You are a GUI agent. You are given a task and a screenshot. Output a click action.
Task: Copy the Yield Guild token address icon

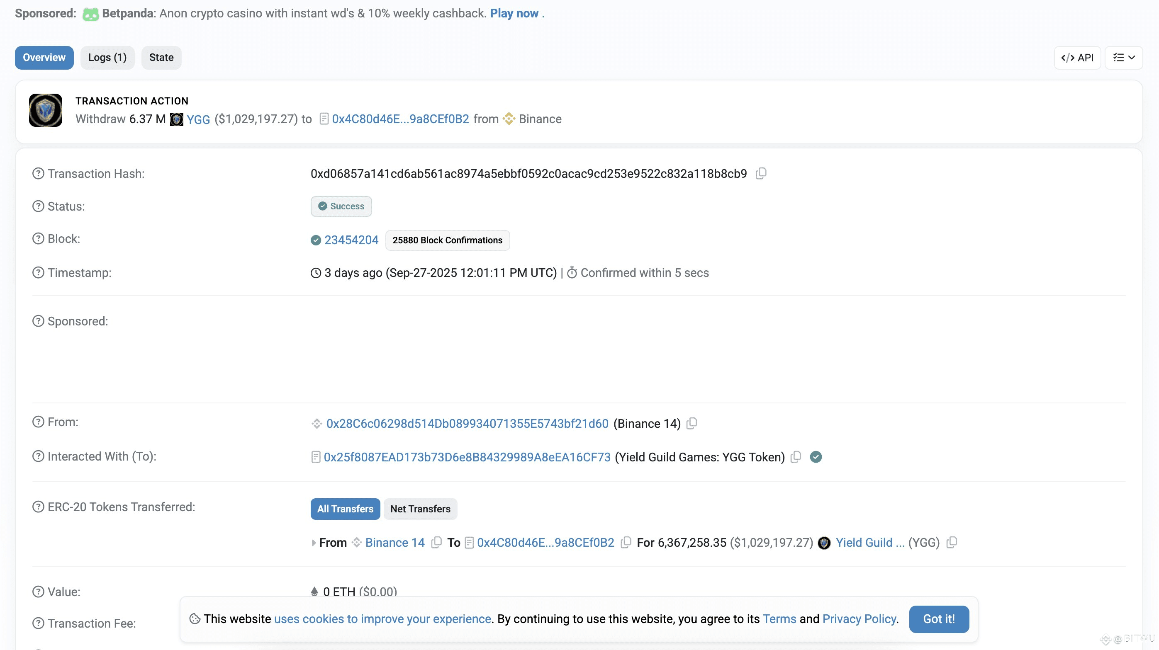click(952, 543)
